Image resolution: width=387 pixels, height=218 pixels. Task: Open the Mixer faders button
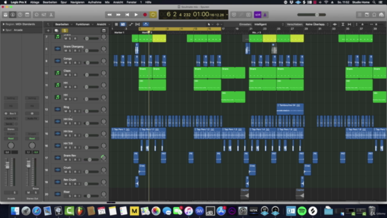[44, 15]
